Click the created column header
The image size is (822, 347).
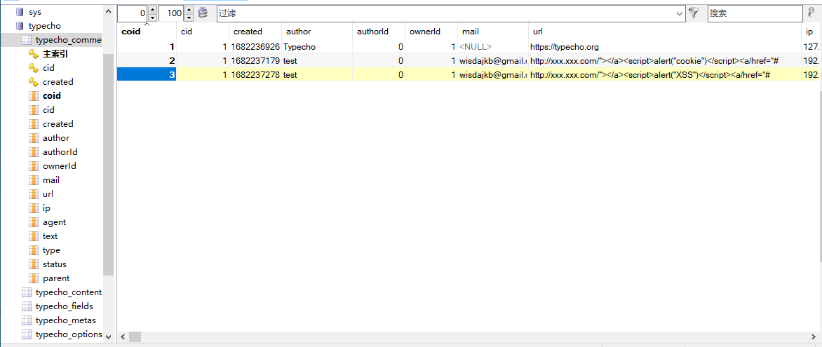[255, 32]
